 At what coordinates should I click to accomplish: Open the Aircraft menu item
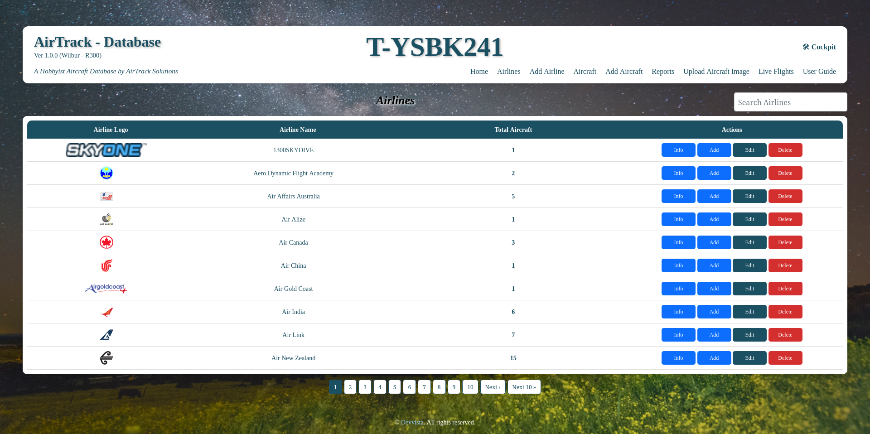click(585, 72)
